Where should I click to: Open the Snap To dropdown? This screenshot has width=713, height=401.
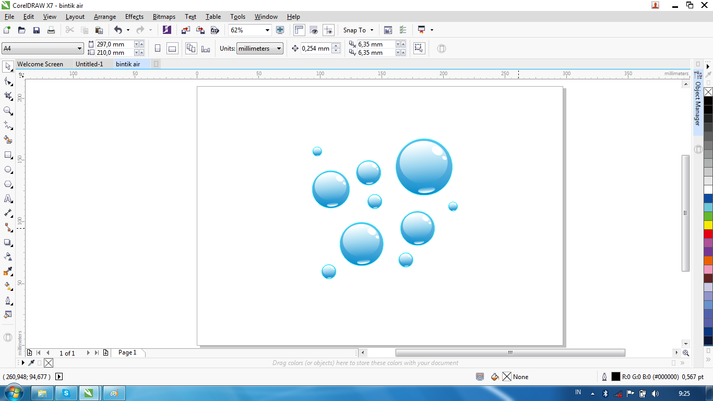point(371,30)
